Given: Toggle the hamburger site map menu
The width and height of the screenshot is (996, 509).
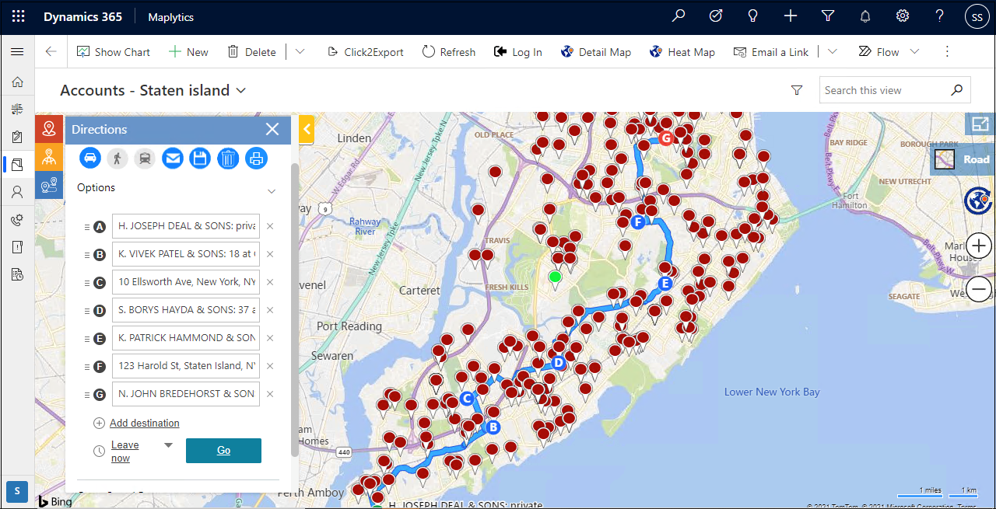Looking at the screenshot, I should pyautogui.click(x=17, y=52).
